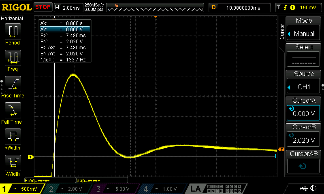
Task: Click the 6.00M pts memory depth readout
Action: pos(94,9)
